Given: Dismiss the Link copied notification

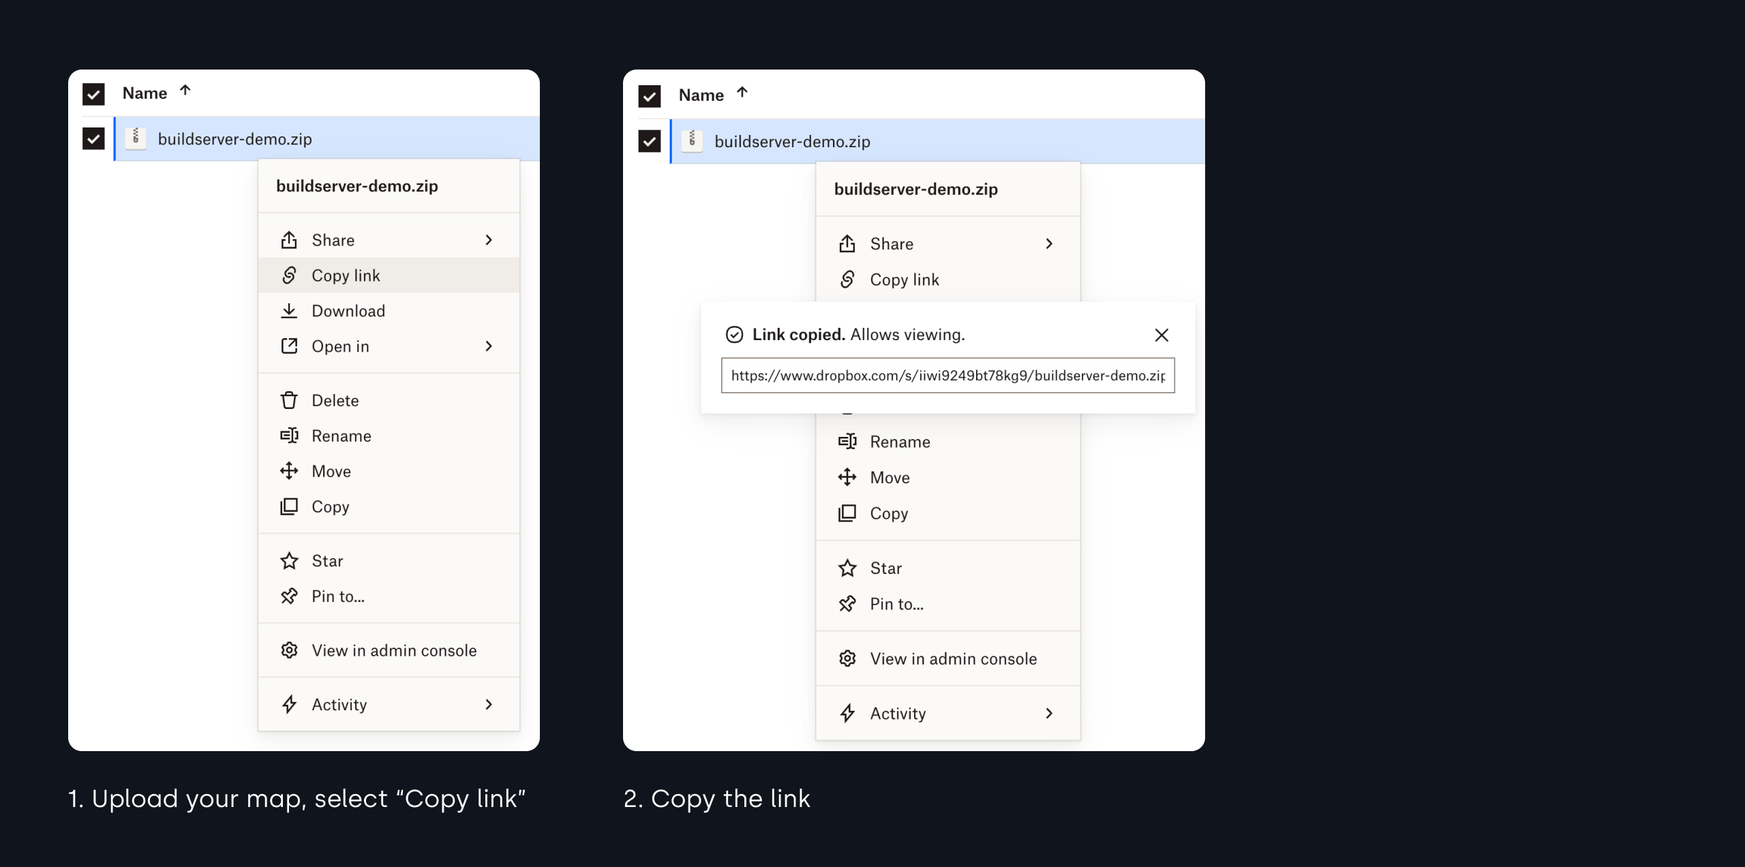Looking at the screenshot, I should (1162, 335).
